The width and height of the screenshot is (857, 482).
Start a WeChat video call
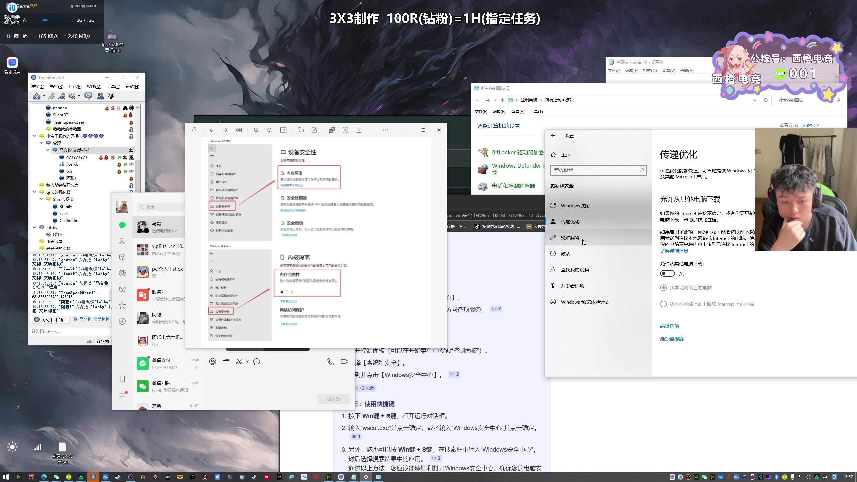click(344, 361)
